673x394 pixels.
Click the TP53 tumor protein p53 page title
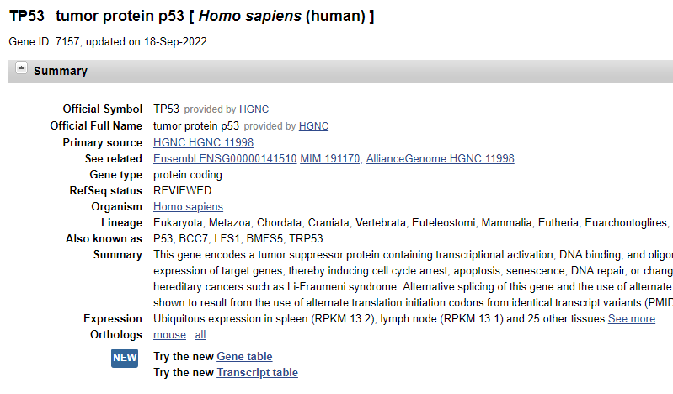coord(191,16)
